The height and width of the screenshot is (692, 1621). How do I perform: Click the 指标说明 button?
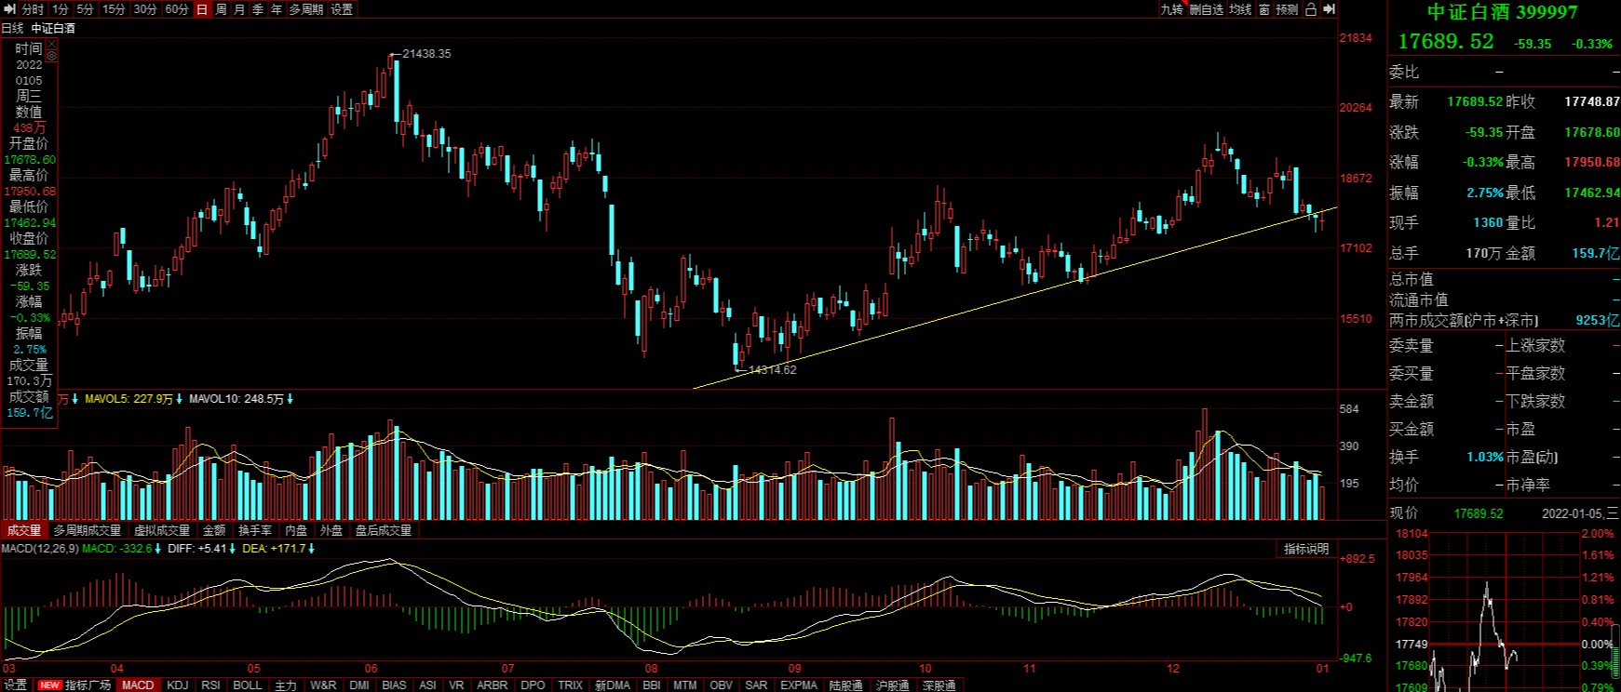(1306, 549)
